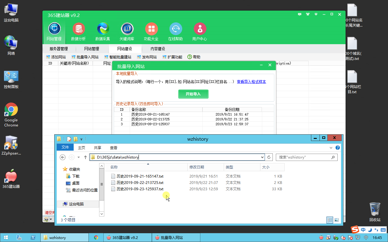
Task: Click Explorer forward navigation arrow
Action: click(x=72, y=157)
